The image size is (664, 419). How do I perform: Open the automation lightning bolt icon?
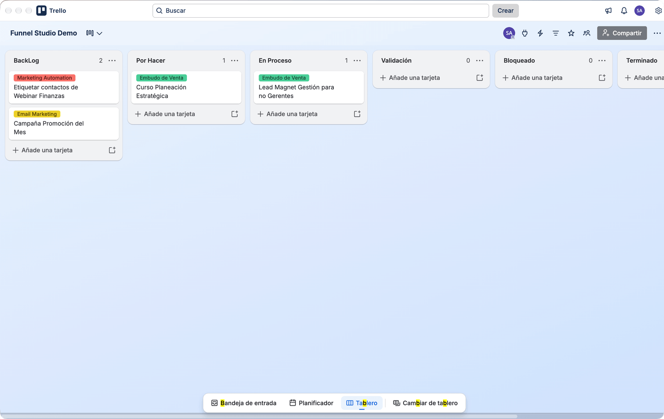point(540,33)
